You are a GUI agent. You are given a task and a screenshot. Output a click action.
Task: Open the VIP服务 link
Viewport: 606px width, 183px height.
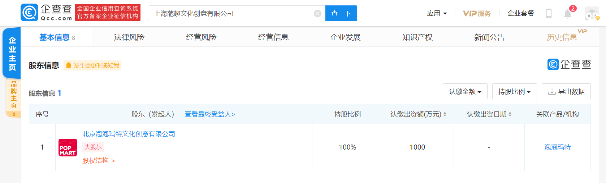(x=477, y=13)
